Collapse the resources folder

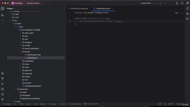point(15,89)
